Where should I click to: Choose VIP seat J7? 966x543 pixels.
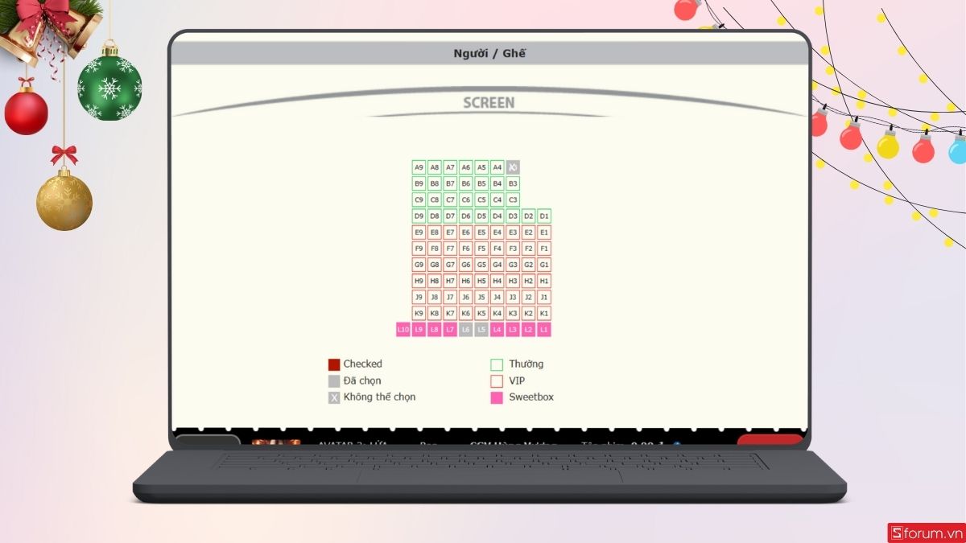[x=450, y=297]
